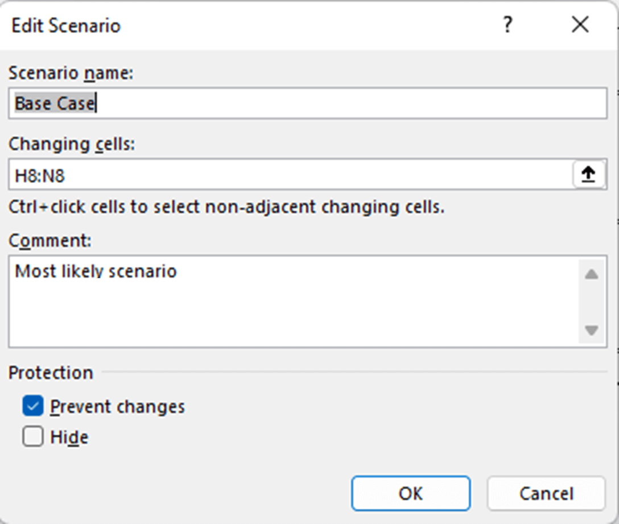Click OK to save the Base Case scenario
Image resolution: width=619 pixels, height=524 pixels.
click(411, 493)
